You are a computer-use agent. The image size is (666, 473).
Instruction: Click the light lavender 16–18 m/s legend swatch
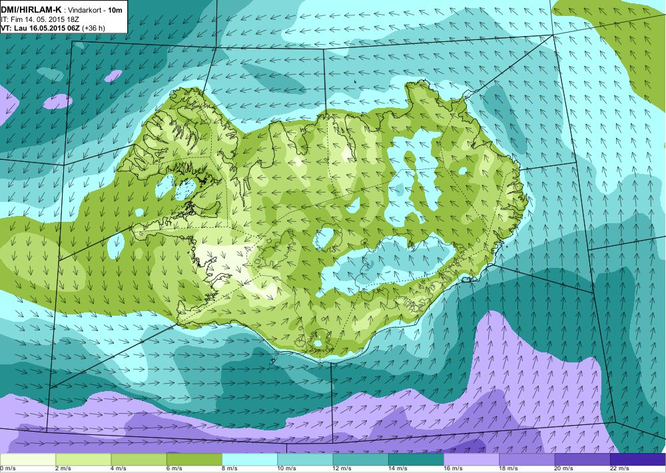pyautogui.click(x=472, y=460)
